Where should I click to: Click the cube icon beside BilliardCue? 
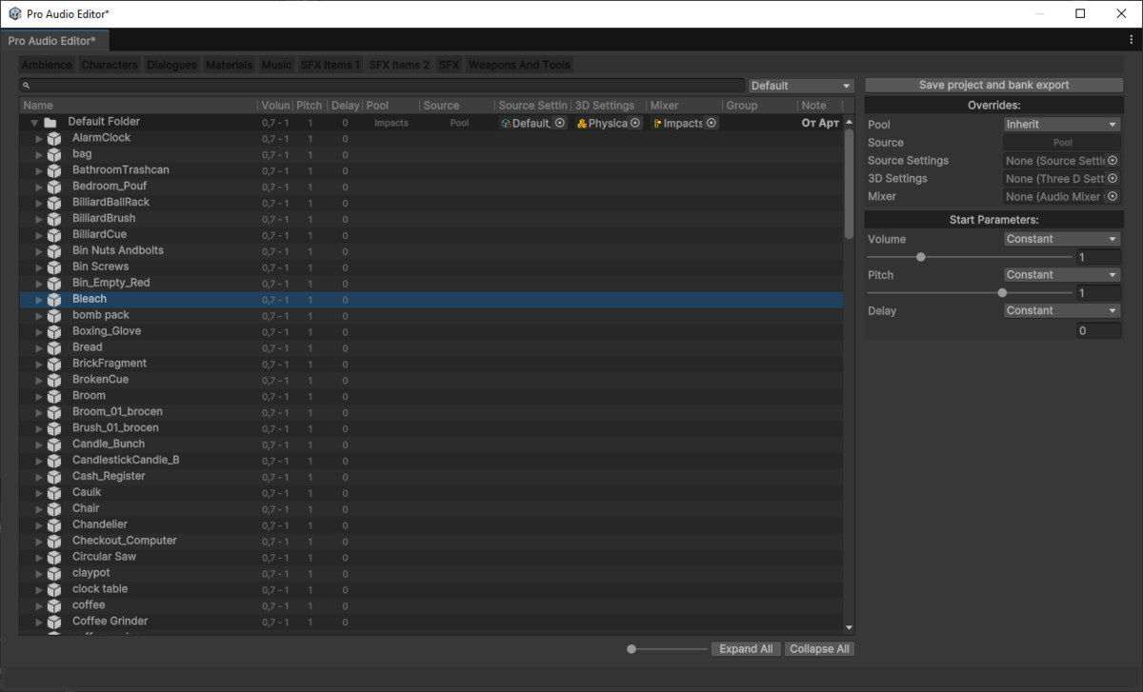click(x=54, y=234)
